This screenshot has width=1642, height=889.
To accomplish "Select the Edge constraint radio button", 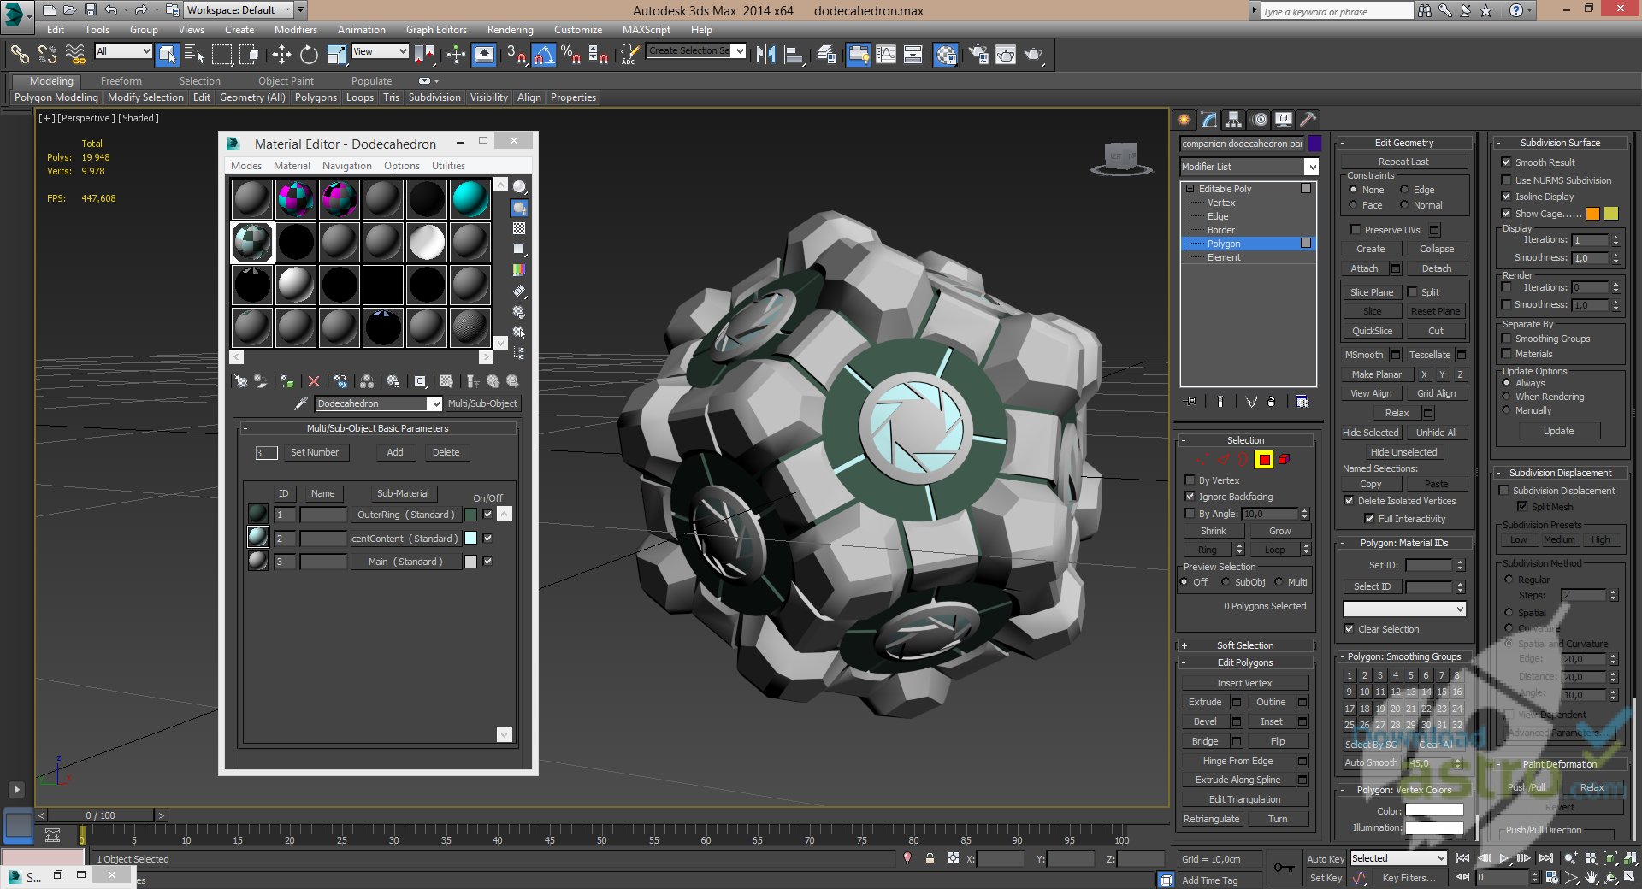I will coord(1404,190).
